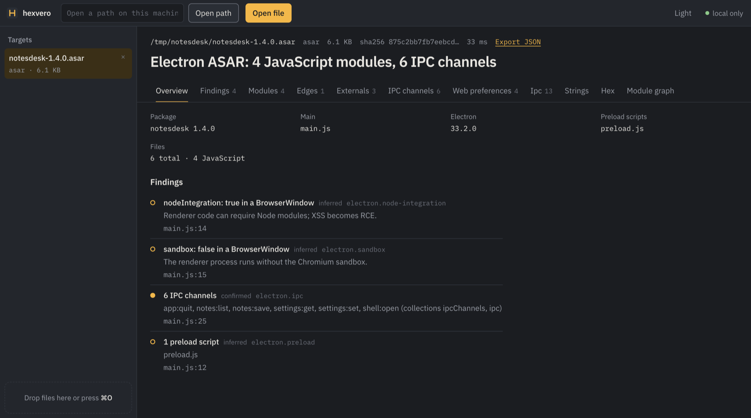
Task: Click the nodeIntegration finding status circle
Action: tap(153, 203)
